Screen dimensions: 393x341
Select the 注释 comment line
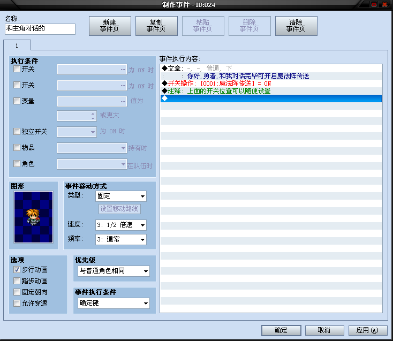271,91
